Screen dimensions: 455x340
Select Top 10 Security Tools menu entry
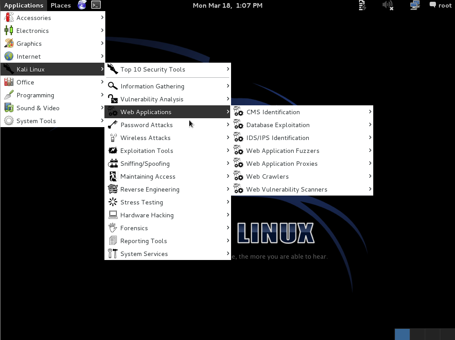153,69
